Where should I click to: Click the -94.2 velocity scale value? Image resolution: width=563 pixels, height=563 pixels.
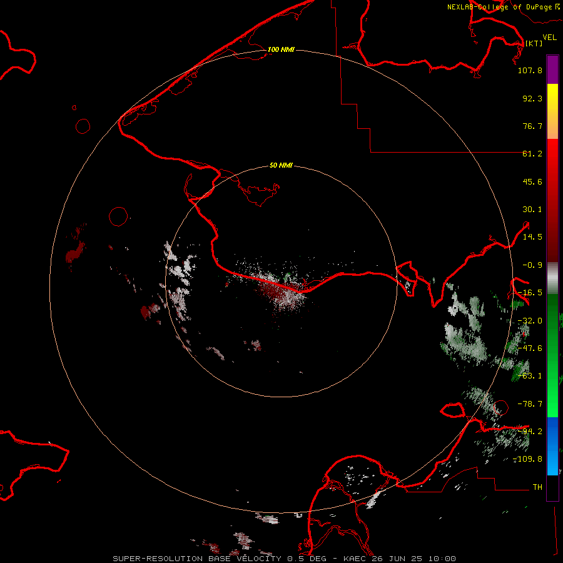(530, 432)
